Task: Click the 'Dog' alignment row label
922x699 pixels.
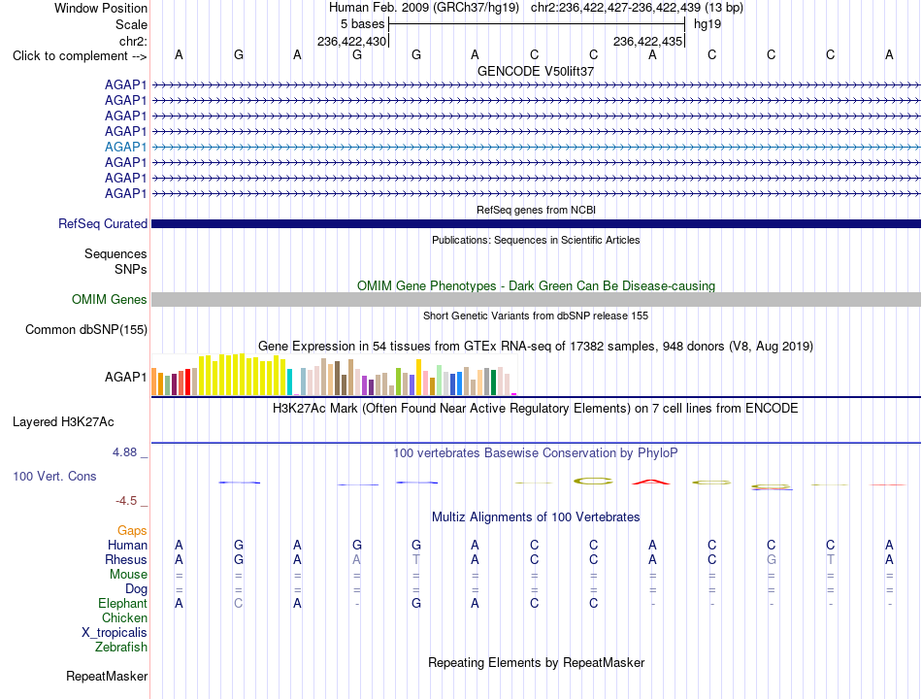Action: tap(136, 589)
